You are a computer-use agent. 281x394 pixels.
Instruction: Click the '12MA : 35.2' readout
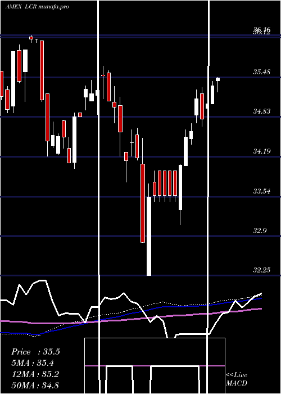(x=35, y=374)
